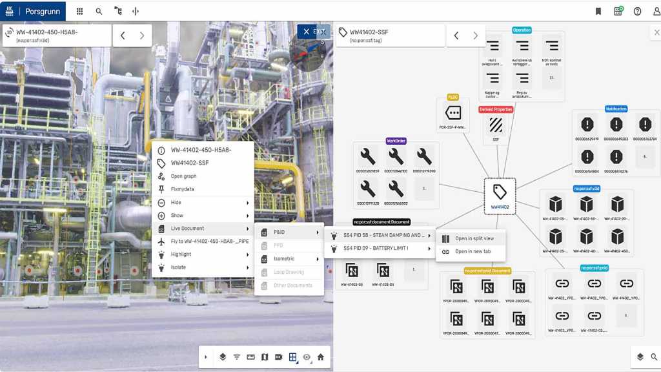The image size is (661, 372).
Task: Click the compass orientation widget in 3D view
Action: coord(308,54)
